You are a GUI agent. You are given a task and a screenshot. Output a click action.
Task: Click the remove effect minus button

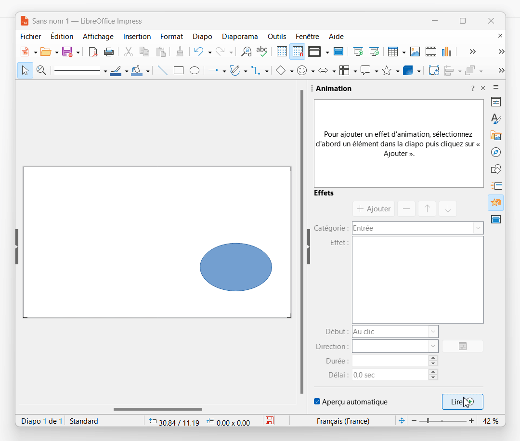406,208
